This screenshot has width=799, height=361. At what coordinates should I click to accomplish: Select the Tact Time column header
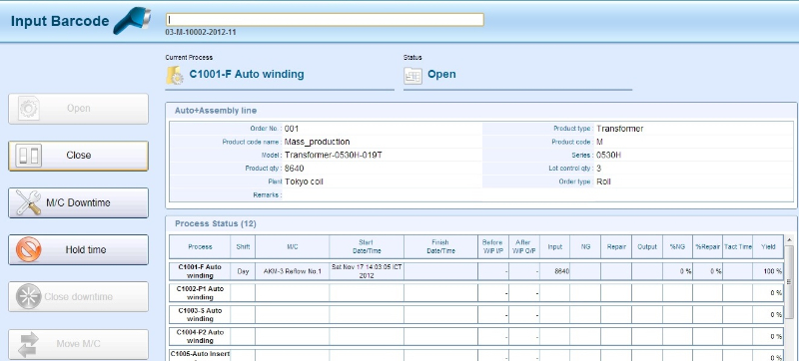tap(738, 247)
